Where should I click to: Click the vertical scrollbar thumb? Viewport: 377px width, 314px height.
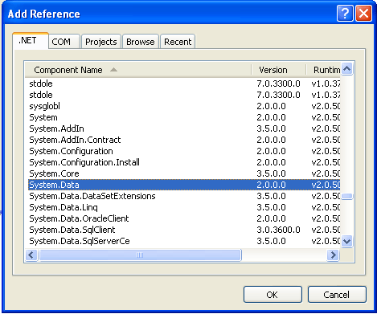[x=347, y=197]
